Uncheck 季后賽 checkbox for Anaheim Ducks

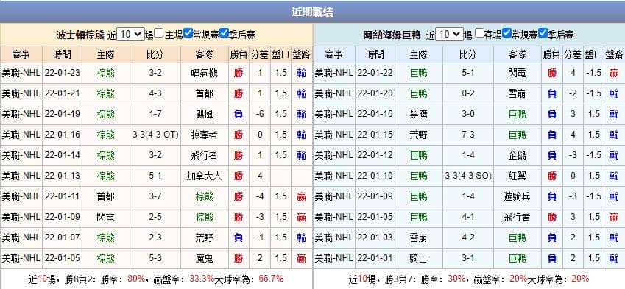coord(543,33)
